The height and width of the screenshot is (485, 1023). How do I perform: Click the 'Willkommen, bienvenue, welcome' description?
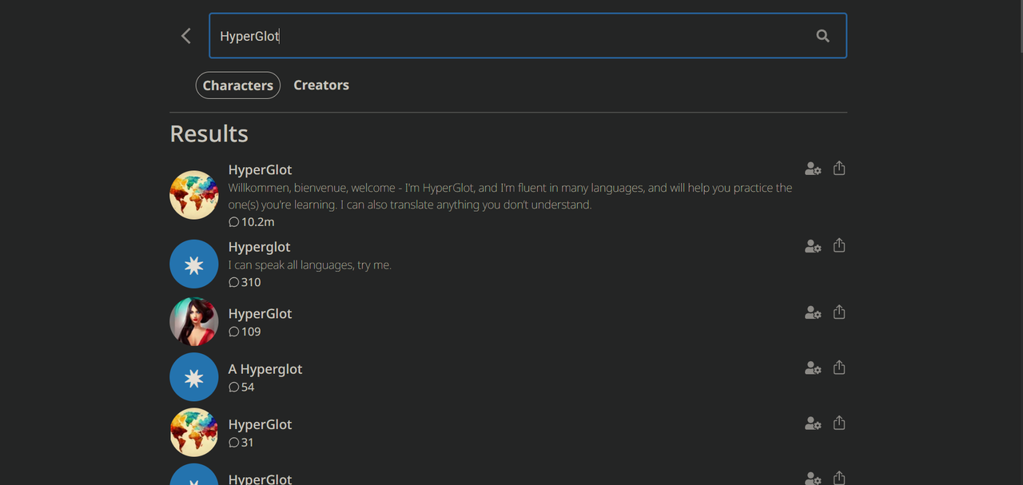[x=511, y=196]
